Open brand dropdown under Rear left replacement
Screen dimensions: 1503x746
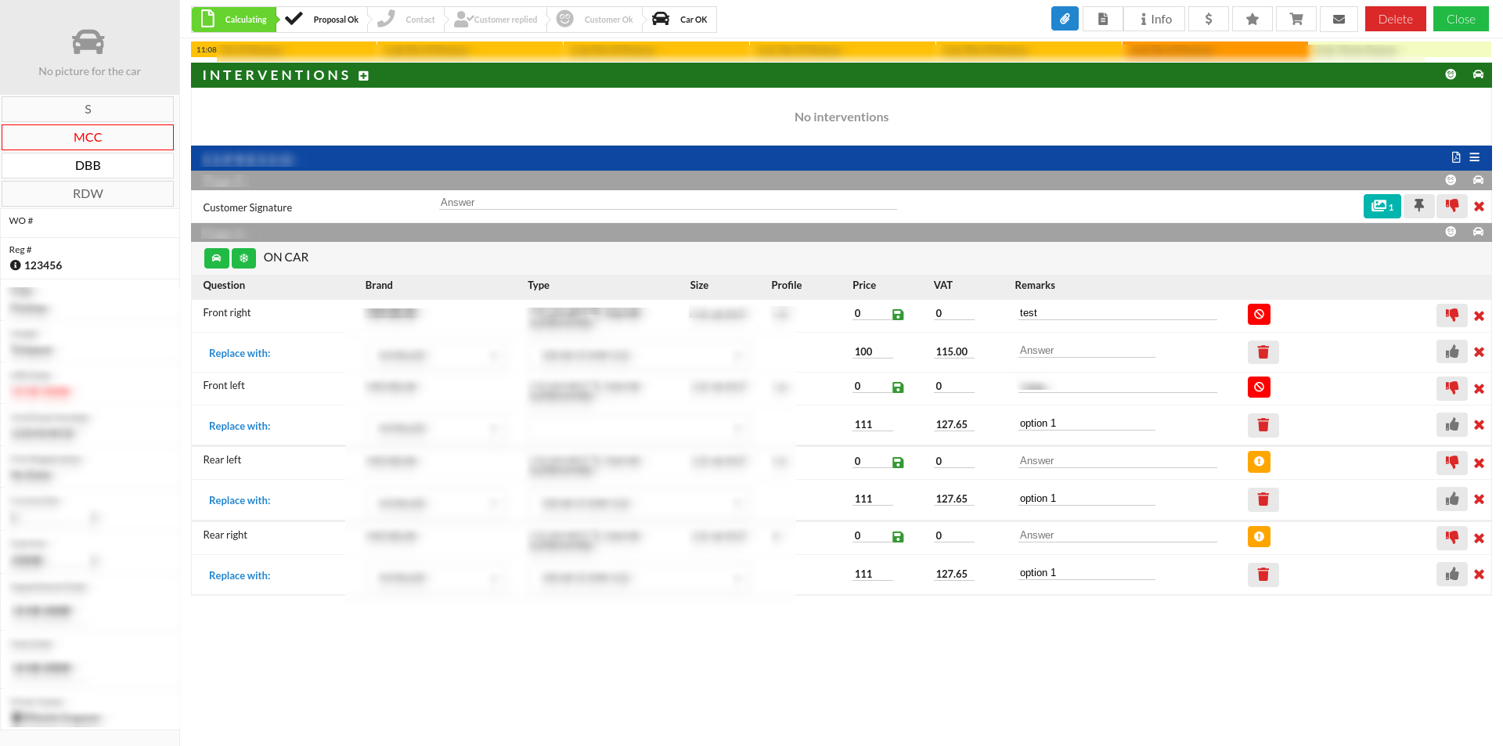point(438,503)
